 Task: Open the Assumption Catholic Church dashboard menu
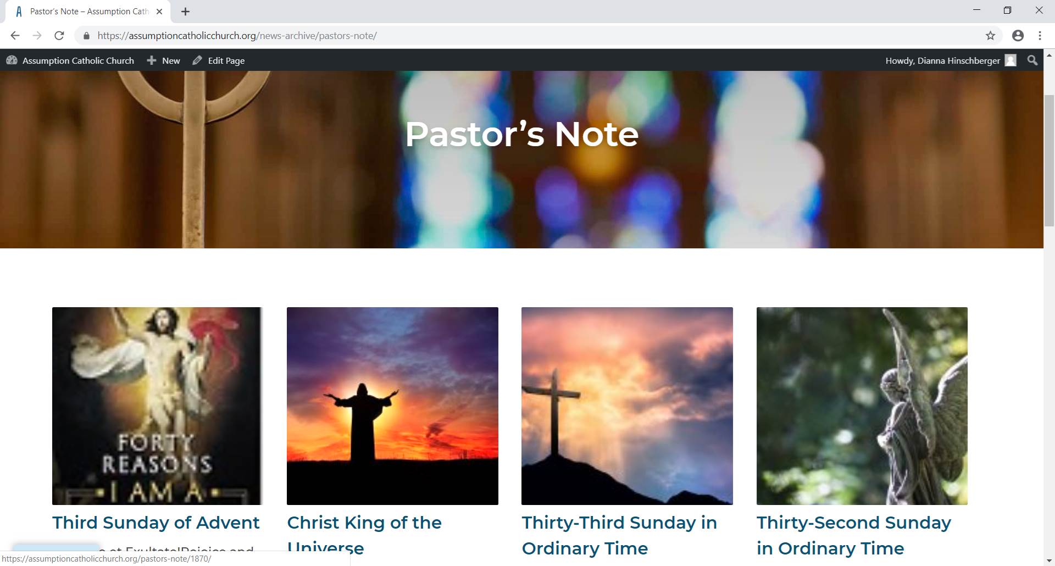click(70, 60)
